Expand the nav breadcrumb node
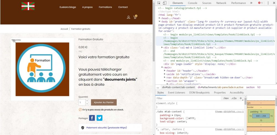277x135 pixels. (165, 77)
